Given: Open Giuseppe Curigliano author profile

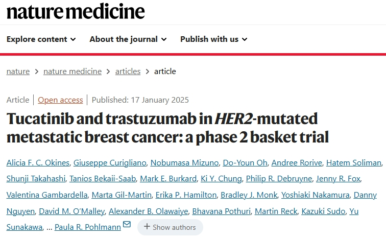Looking at the screenshot, I should [110, 163].
